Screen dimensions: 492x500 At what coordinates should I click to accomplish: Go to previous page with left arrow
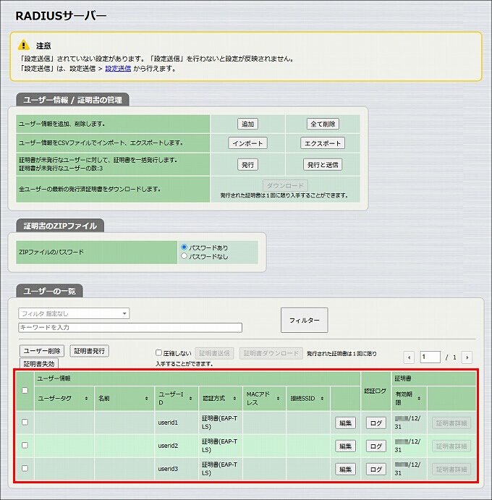(x=409, y=357)
